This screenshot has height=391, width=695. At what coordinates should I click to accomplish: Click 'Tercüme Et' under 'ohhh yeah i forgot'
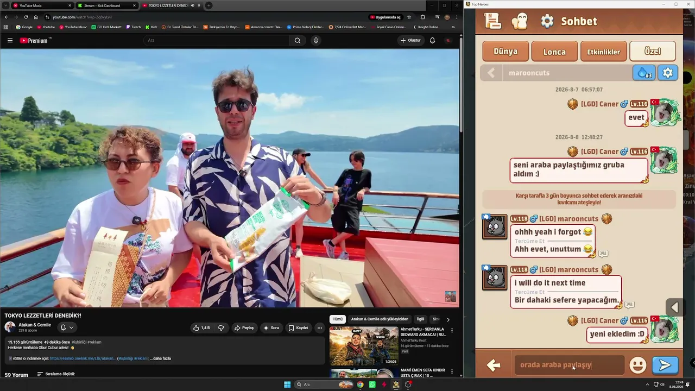coord(529,241)
